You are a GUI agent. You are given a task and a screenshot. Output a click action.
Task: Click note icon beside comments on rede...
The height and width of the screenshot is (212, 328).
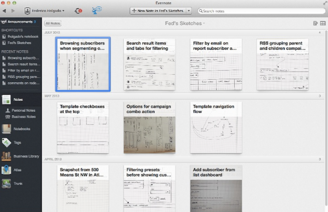pyautogui.click(x=4, y=83)
